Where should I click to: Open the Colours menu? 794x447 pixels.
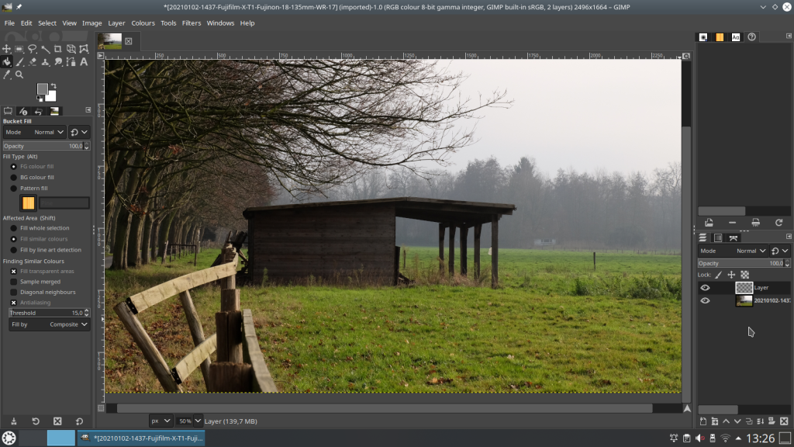pyautogui.click(x=143, y=23)
